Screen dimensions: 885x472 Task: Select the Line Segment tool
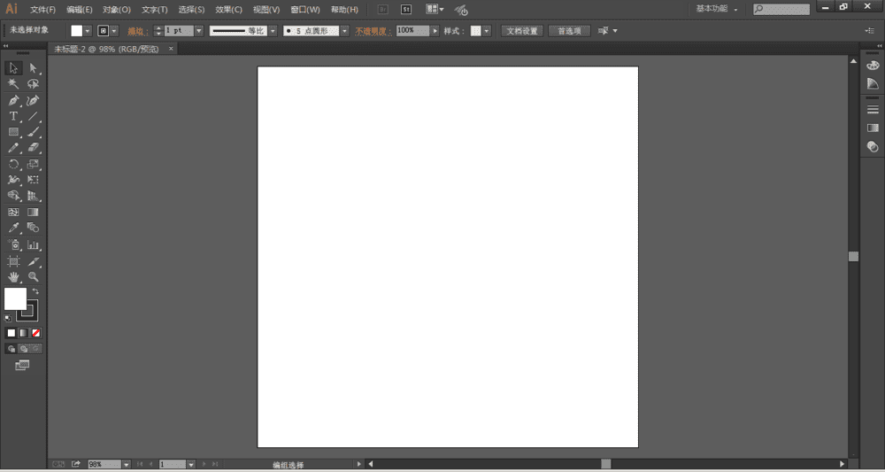point(33,116)
